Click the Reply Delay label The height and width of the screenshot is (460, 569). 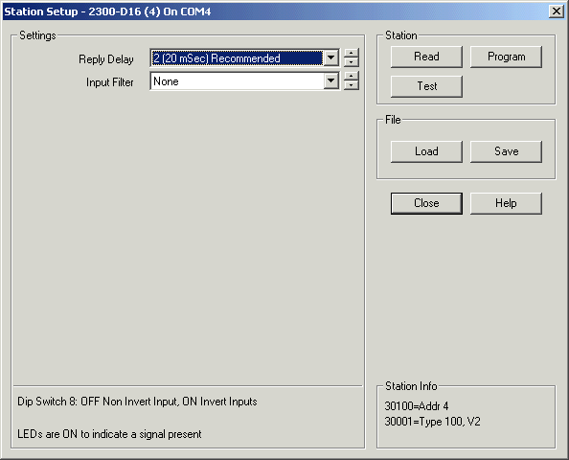coord(106,59)
